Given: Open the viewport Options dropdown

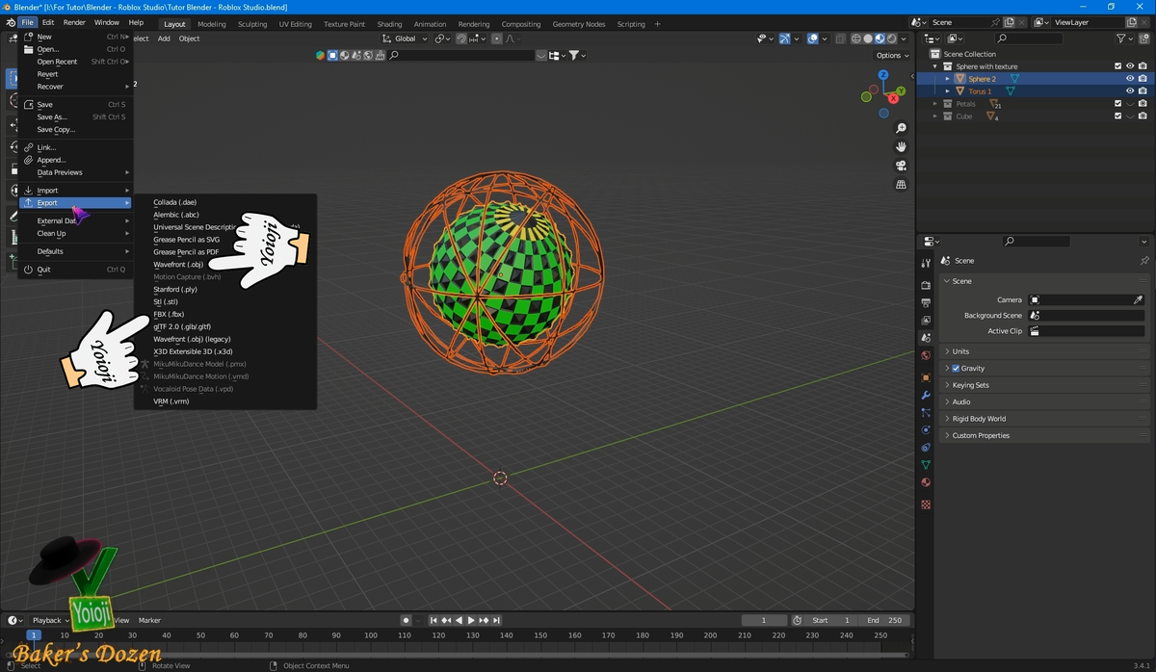Looking at the screenshot, I should pos(891,55).
